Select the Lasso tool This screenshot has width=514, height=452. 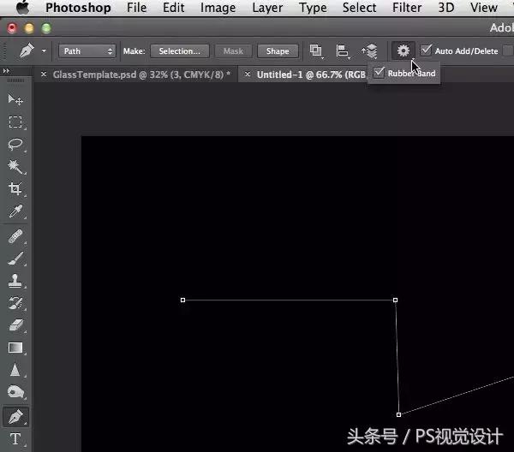(15, 145)
